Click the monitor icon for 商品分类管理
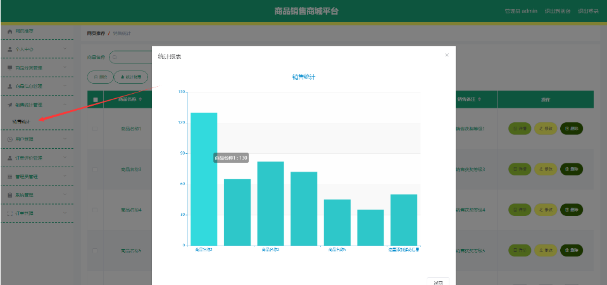Viewport: 607px width, 285px height. coord(10,68)
